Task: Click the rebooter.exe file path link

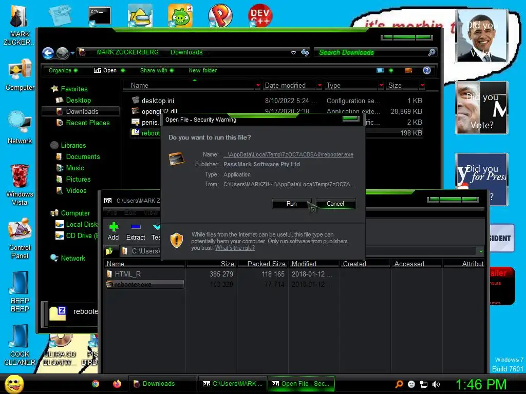Action: (288, 154)
